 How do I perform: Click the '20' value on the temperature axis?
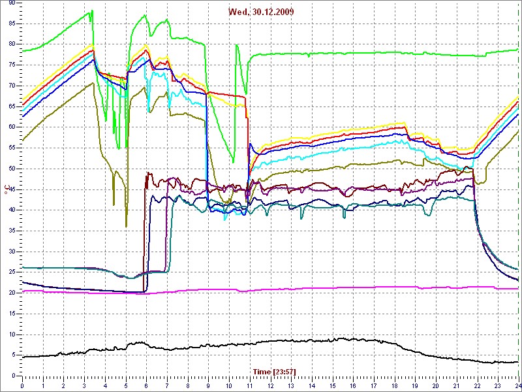point(12,293)
